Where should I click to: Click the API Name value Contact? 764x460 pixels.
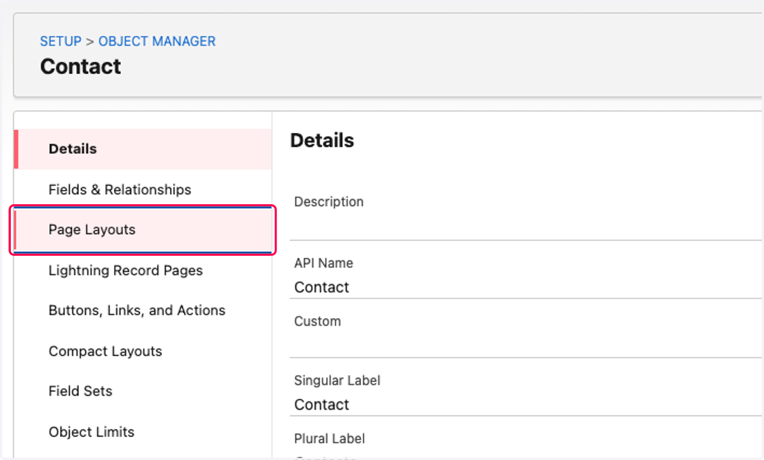pyautogui.click(x=322, y=287)
